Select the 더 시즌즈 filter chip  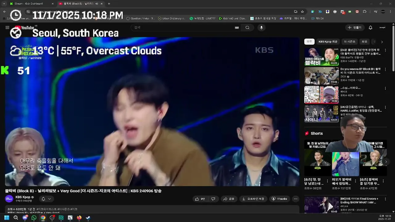(x=350, y=42)
